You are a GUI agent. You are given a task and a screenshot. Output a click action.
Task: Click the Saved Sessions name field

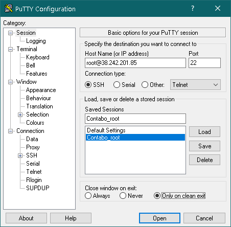[x=135, y=119]
